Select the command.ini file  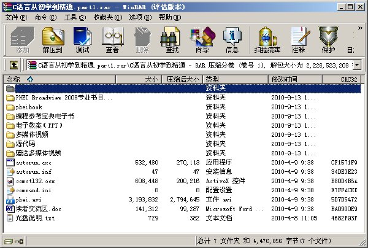coord(34,190)
